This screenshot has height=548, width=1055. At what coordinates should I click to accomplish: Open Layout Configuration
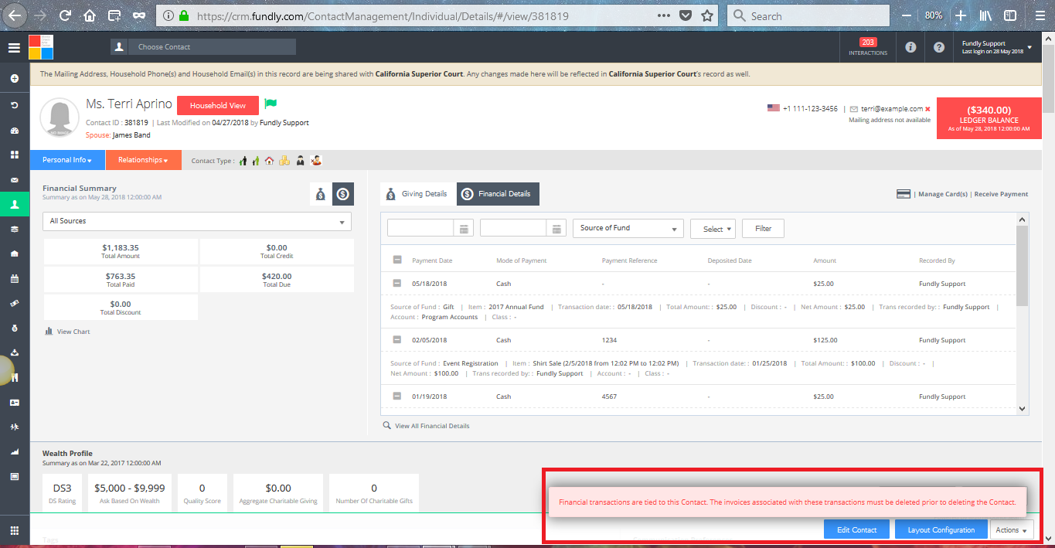tap(941, 530)
